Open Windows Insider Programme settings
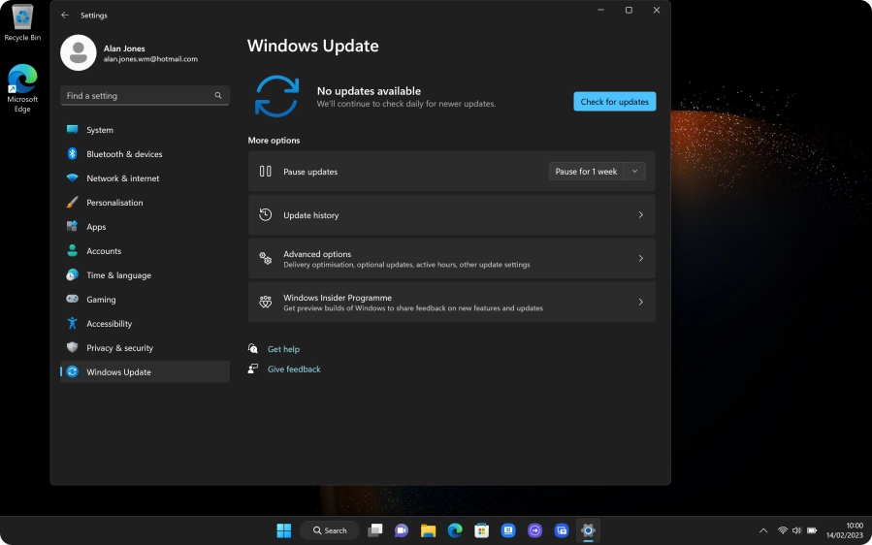This screenshot has width=872, height=545. (x=451, y=303)
